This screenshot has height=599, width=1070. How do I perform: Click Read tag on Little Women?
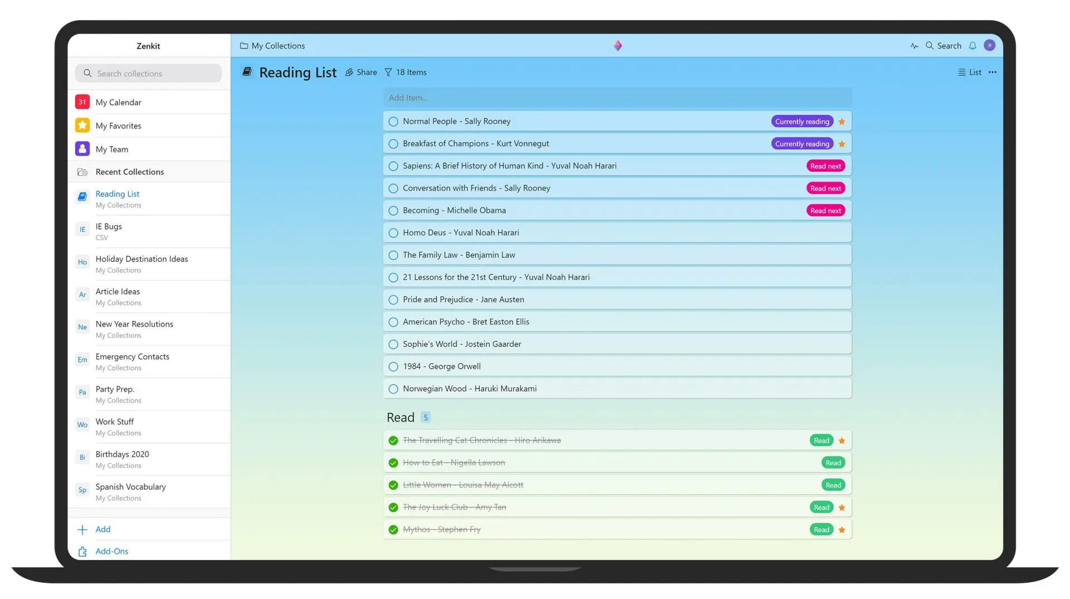click(x=833, y=485)
